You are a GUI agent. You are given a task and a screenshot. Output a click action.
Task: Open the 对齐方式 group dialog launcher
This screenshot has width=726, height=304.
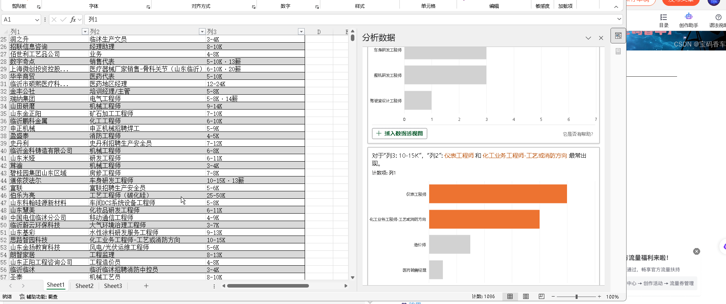coord(254,7)
